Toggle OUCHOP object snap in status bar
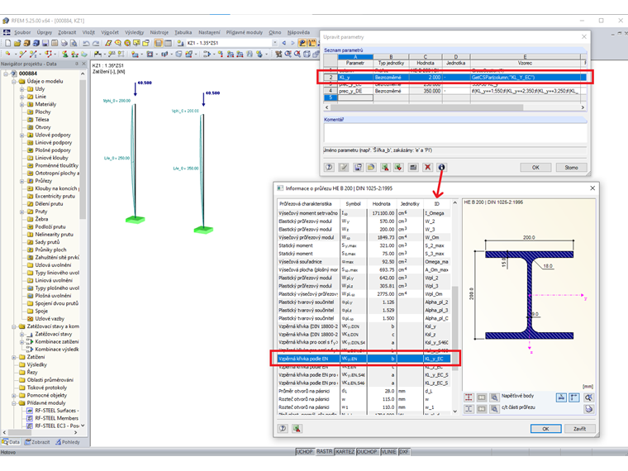 367,452
